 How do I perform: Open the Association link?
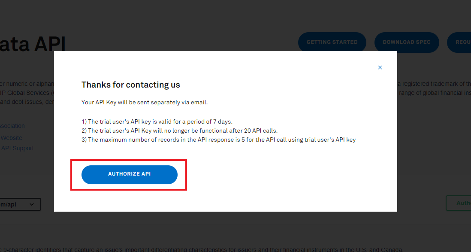coord(12,125)
